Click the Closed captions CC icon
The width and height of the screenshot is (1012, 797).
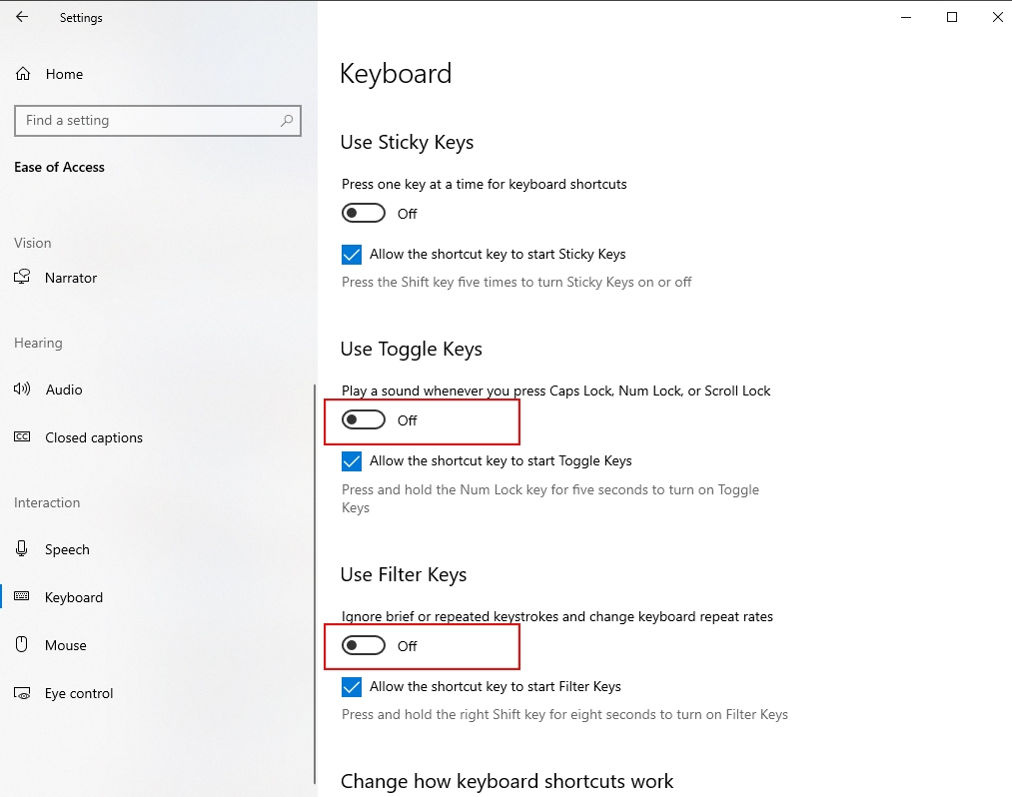coord(23,437)
